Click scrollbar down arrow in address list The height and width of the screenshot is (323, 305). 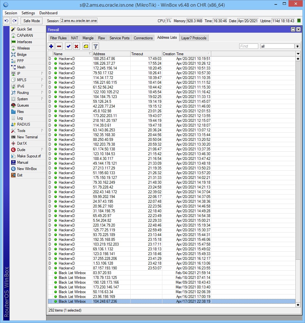click(298, 305)
